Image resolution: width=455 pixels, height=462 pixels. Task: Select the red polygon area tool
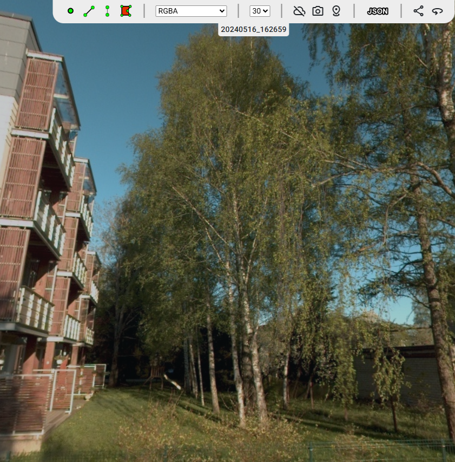coord(126,11)
